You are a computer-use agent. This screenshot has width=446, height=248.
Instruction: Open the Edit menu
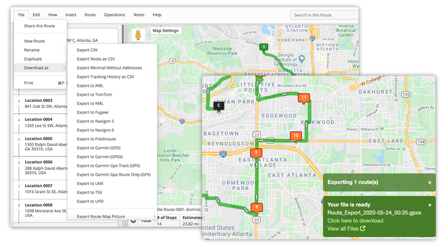pyautogui.click(x=36, y=15)
